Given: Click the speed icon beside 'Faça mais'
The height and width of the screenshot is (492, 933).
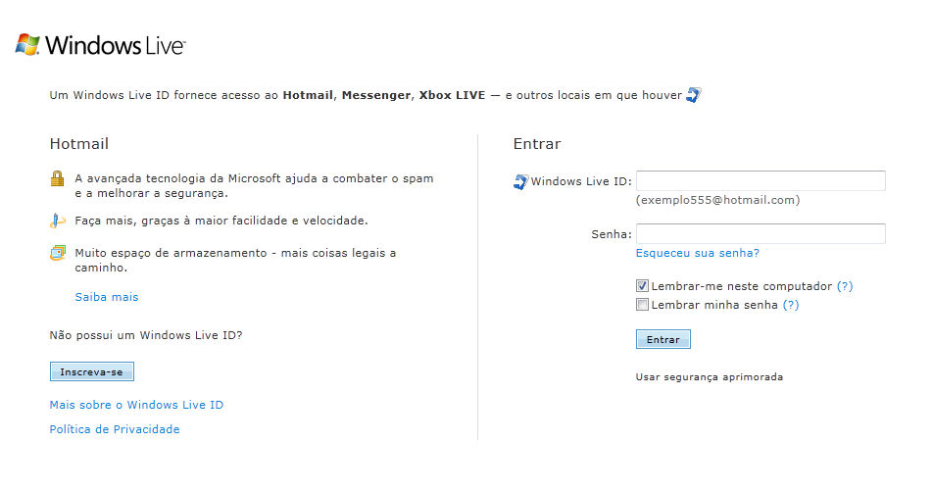Looking at the screenshot, I should [57, 221].
